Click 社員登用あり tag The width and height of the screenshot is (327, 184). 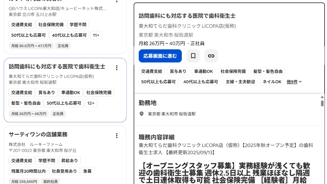tap(64, 171)
